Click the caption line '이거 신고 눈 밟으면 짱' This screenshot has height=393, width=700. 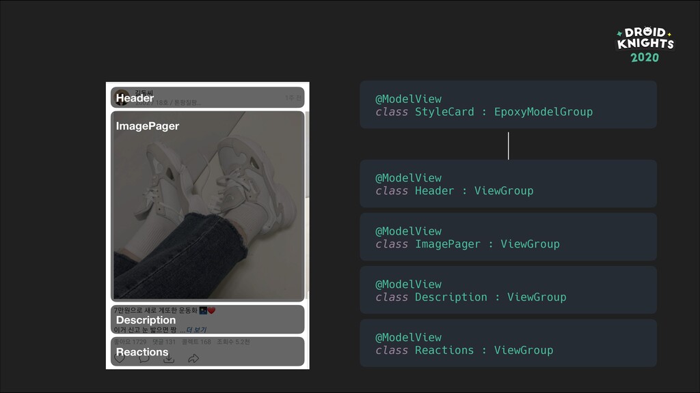[x=145, y=330]
